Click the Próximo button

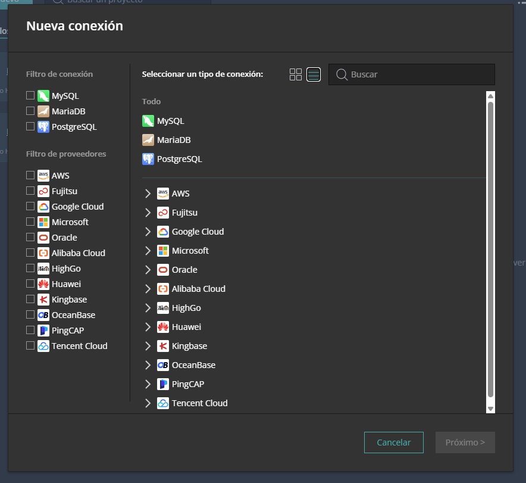pos(465,443)
